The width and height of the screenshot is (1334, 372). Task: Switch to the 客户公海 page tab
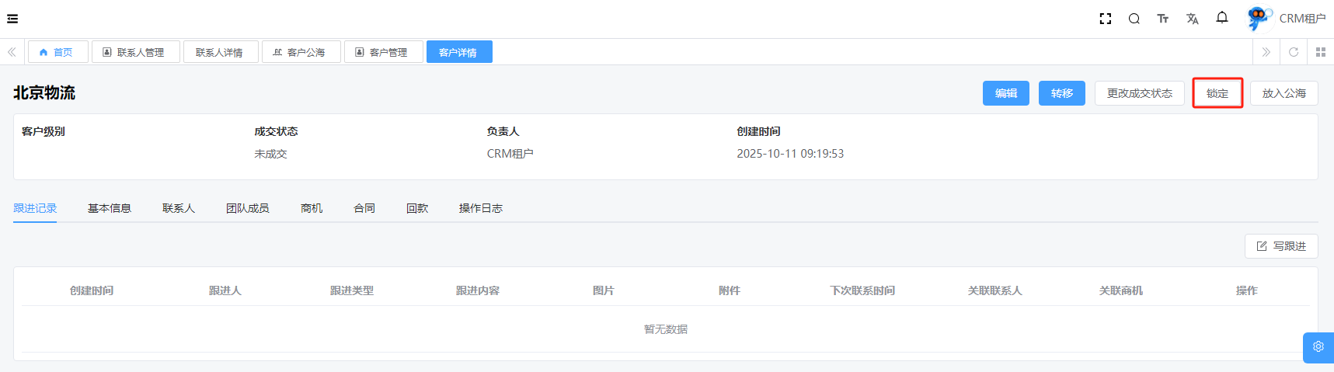tap(301, 52)
